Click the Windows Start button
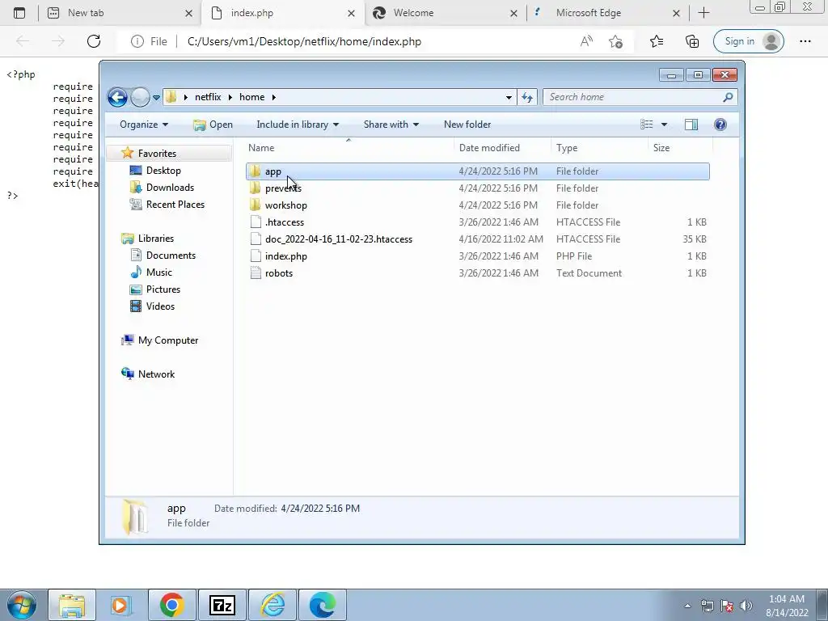The image size is (828, 621). coord(21,605)
